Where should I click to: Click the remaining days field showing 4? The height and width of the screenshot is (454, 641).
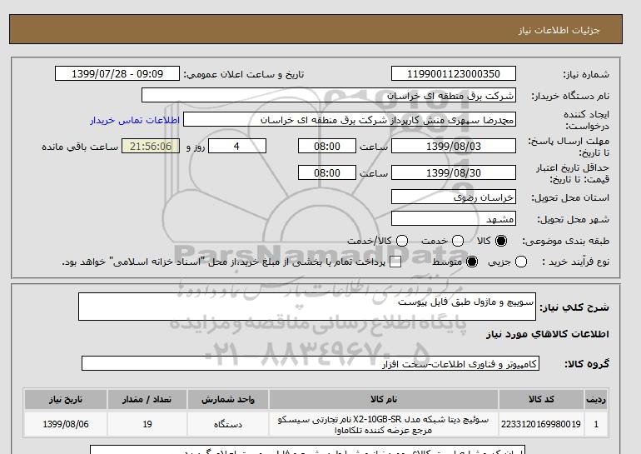[237, 146]
